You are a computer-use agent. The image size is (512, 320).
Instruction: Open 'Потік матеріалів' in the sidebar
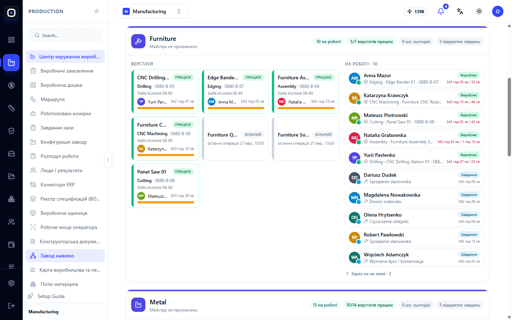[65, 284]
